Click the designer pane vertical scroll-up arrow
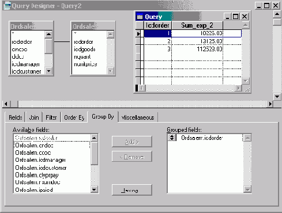The height and width of the screenshot is (213, 282). [x=277, y=14]
